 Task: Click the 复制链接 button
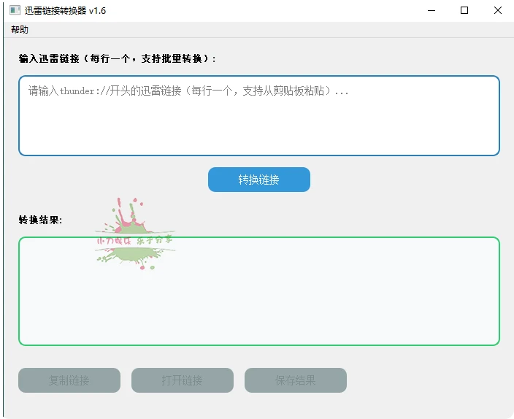click(69, 380)
